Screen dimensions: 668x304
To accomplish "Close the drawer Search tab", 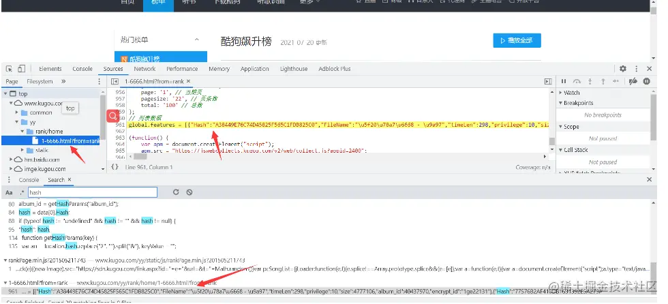I will [x=70, y=180].
